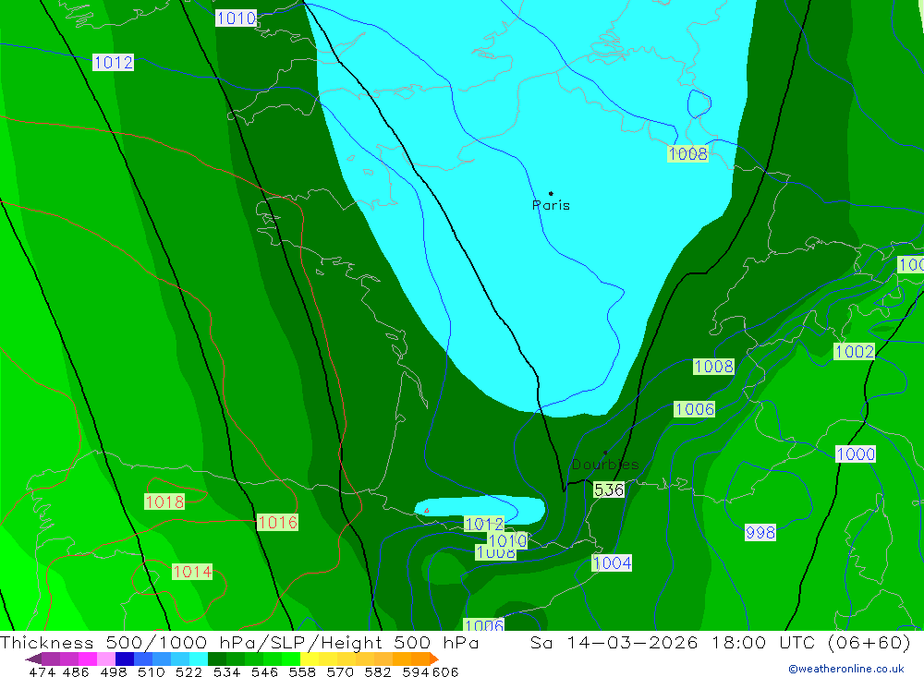The width and height of the screenshot is (924, 677).
Task: Click the cyan legend swatch above 522
Action: pyautogui.click(x=199, y=659)
